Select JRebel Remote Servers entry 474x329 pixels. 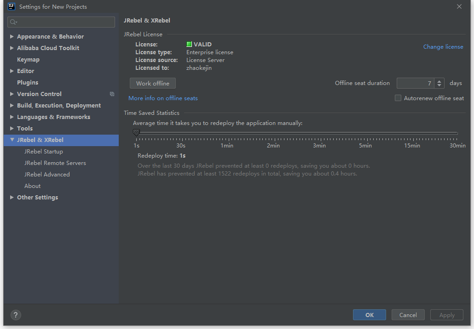coord(55,163)
